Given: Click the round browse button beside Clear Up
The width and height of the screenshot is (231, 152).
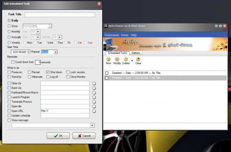Looking at the screenshot, I should click(94, 83).
